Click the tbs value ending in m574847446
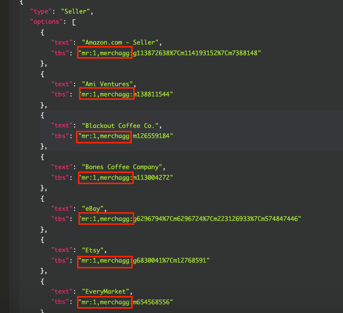 [190, 219]
